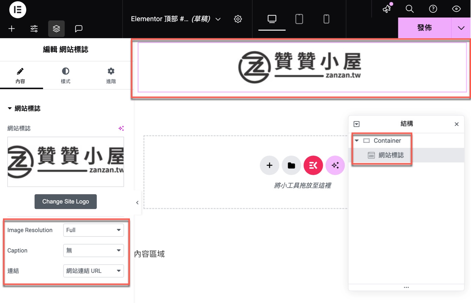Open the document title dropdown chevron
Image resolution: width=471 pixels, height=303 pixels.
(x=218, y=19)
